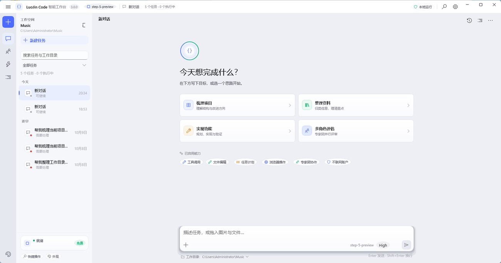
Task: Switch to the 新对话 tab in title bar
Action: [x=131, y=7]
